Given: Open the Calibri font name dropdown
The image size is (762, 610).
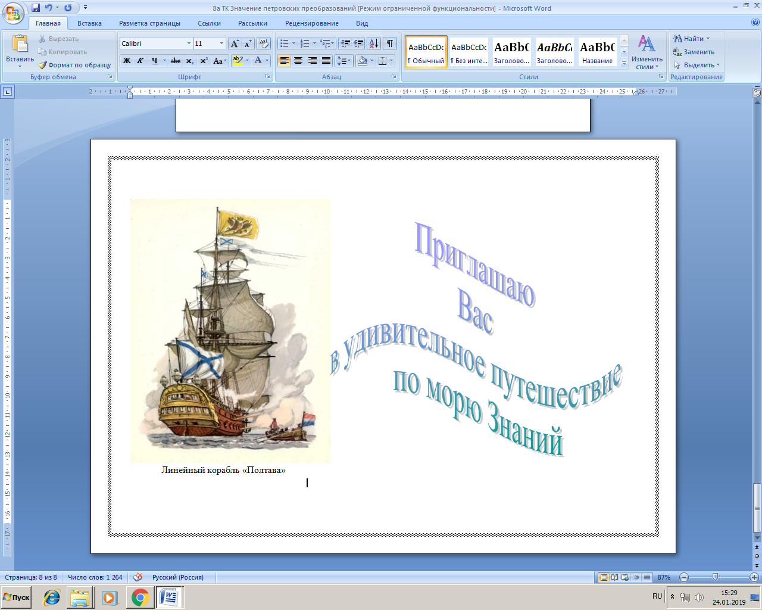Looking at the screenshot, I should [189, 43].
